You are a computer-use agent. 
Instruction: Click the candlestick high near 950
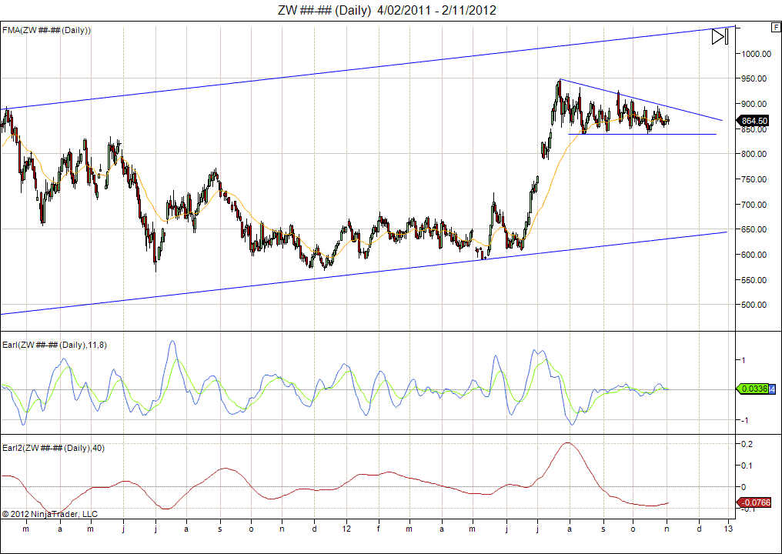point(560,81)
